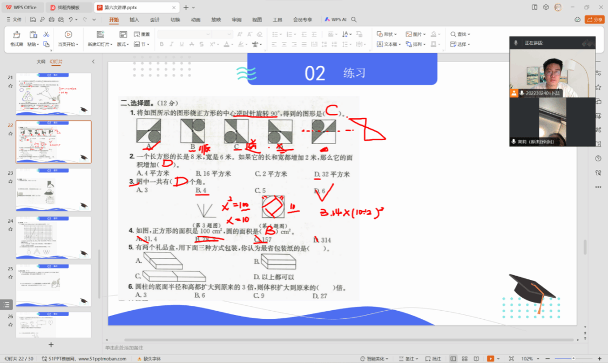Switch to the Animation (动画) tab
This screenshot has width=608, height=363.
195,19
